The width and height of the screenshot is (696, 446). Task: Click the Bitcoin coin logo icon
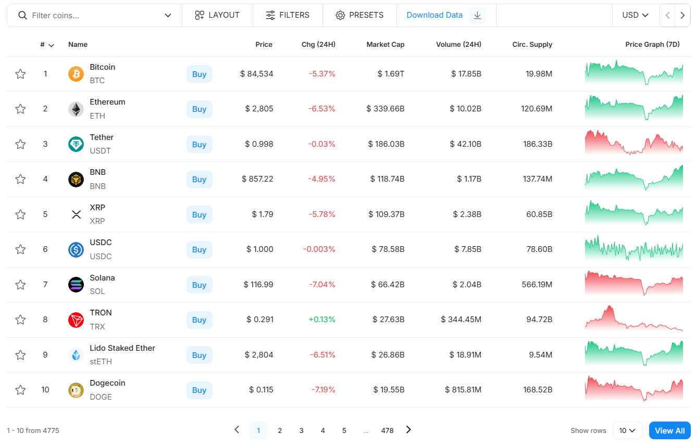[76, 74]
